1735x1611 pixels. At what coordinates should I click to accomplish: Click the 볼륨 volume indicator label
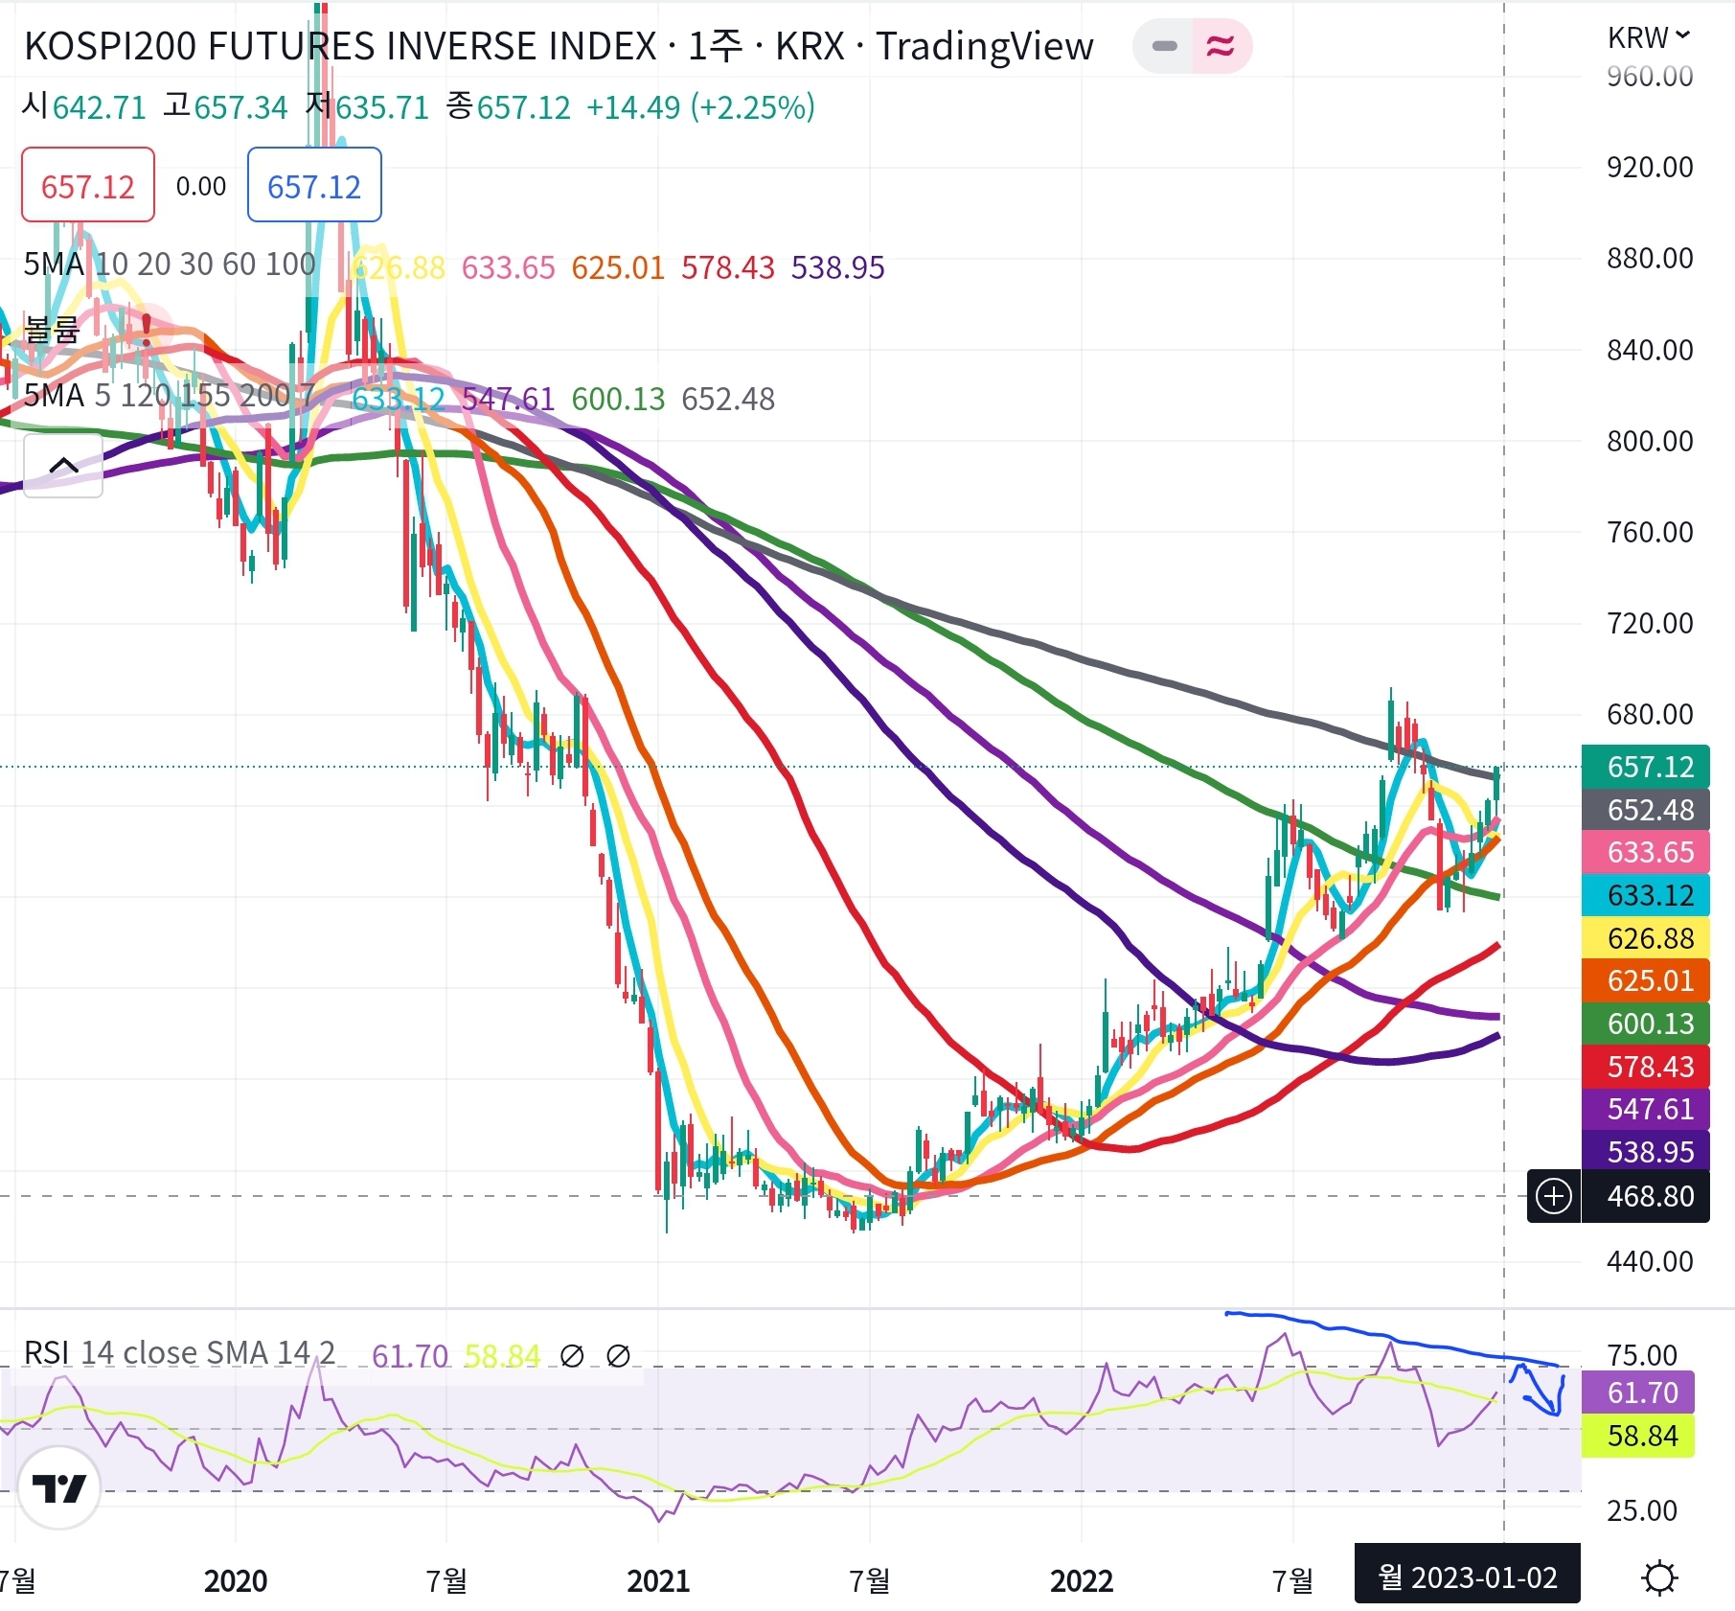point(52,330)
